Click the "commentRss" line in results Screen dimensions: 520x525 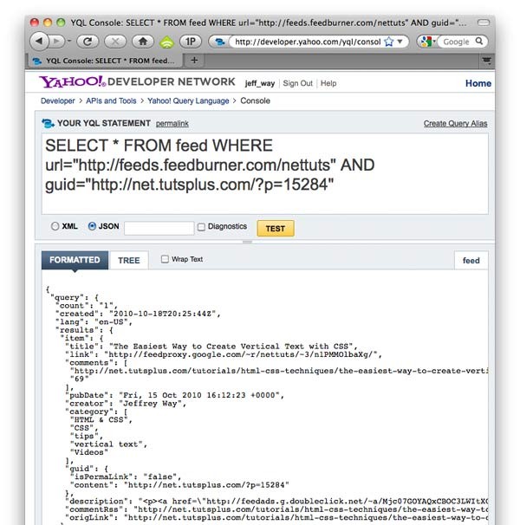(x=276, y=509)
